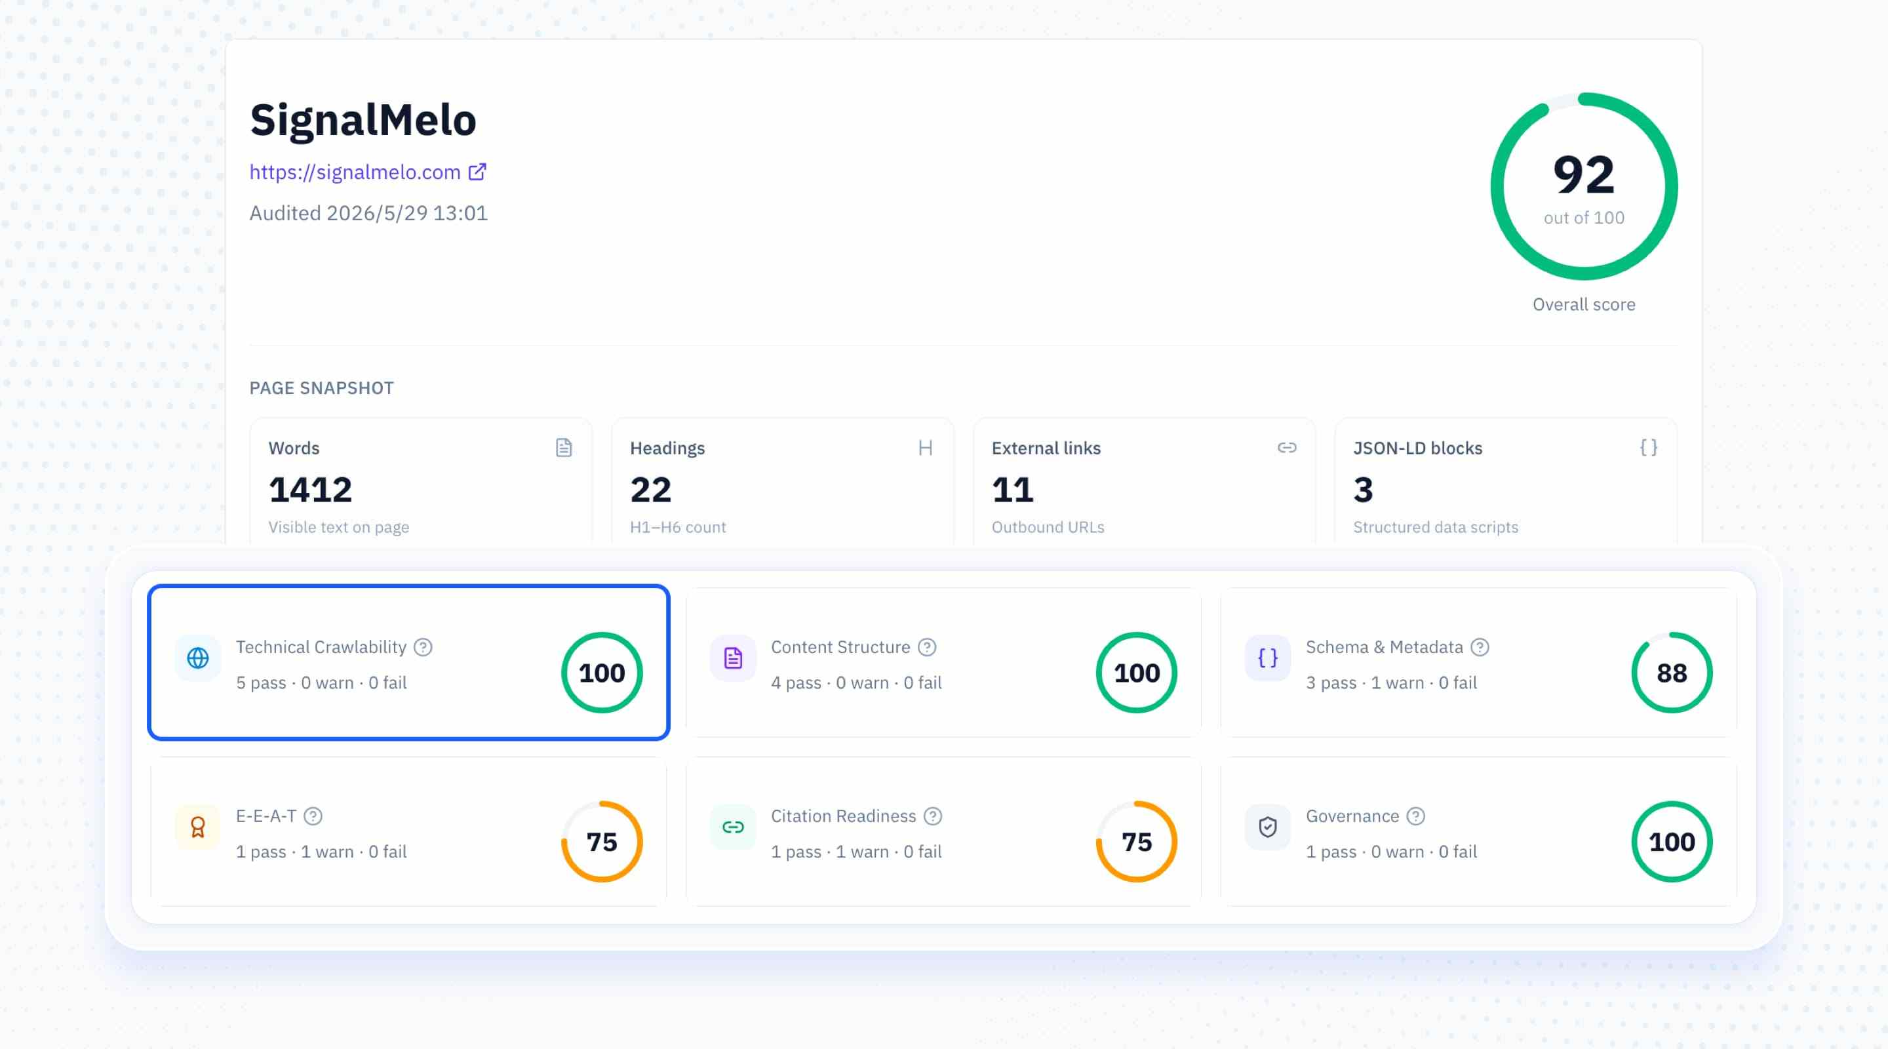
Task: Click the SignalMelo page title
Action: pos(363,119)
